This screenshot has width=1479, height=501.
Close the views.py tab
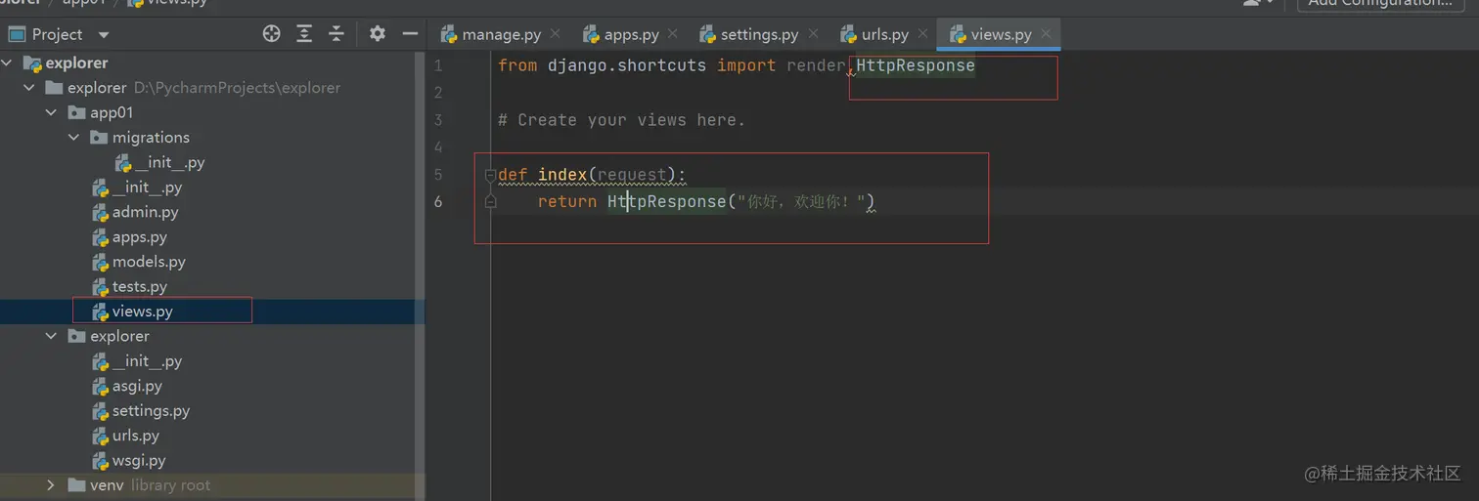tap(1046, 33)
